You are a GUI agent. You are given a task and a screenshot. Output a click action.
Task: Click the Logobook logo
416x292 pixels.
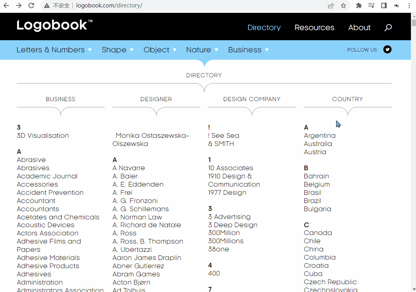click(55, 25)
